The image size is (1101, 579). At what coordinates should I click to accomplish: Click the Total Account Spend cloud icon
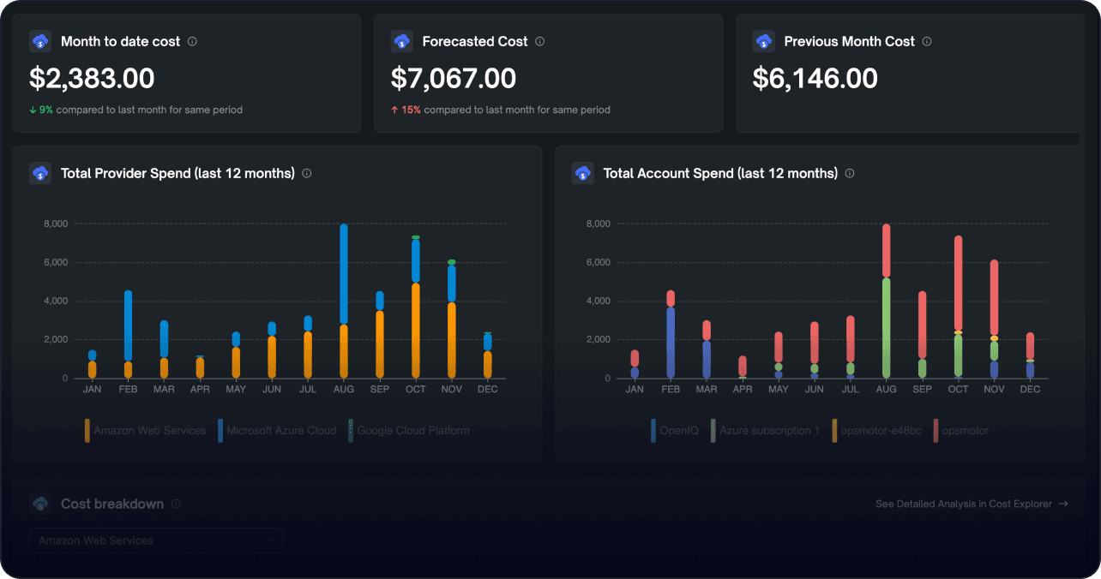point(583,173)
